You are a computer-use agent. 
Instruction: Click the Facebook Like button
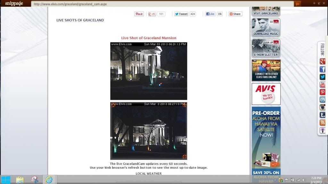210,14
